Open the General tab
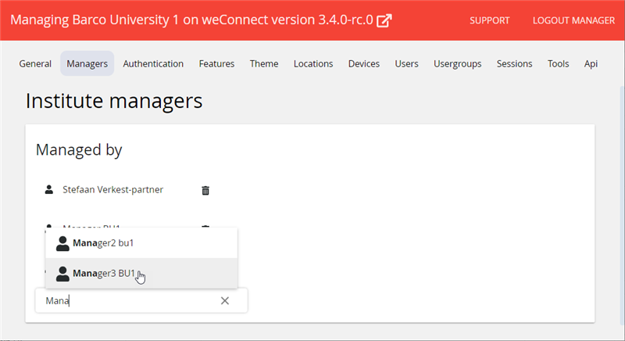This screenshot has height=341, width=625. point(35,64)
